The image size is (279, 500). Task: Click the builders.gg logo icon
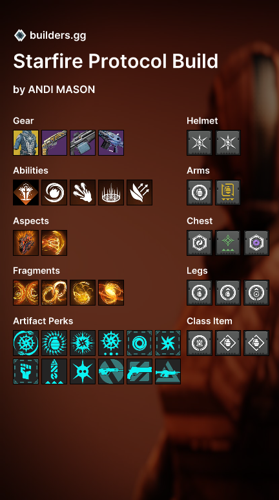coord(20,35)
